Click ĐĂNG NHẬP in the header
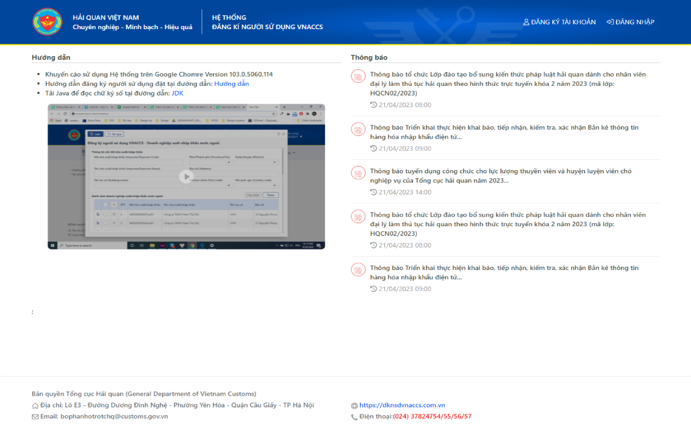The height and width of the screenshot is (432, 691). coord(634,22)
